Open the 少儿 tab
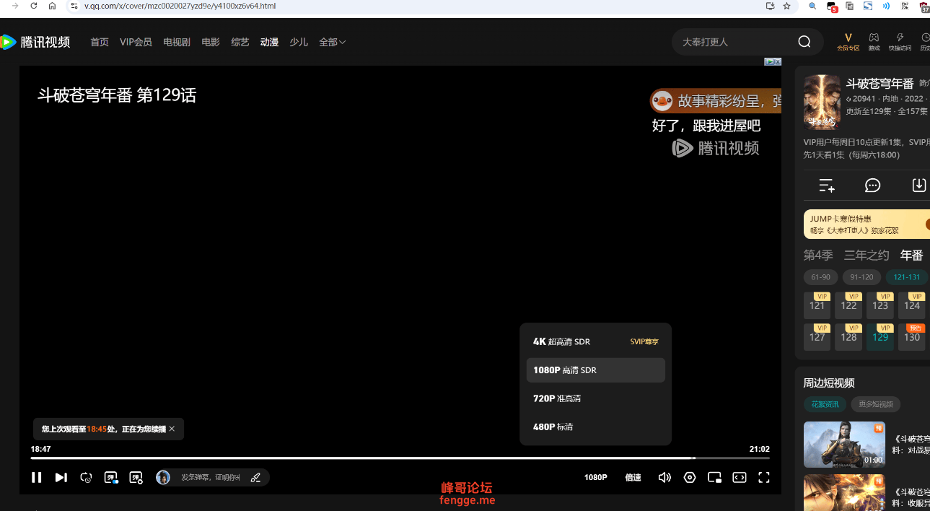Image resolution: width=930 pixels, height=511 pixels. point(299,42)
